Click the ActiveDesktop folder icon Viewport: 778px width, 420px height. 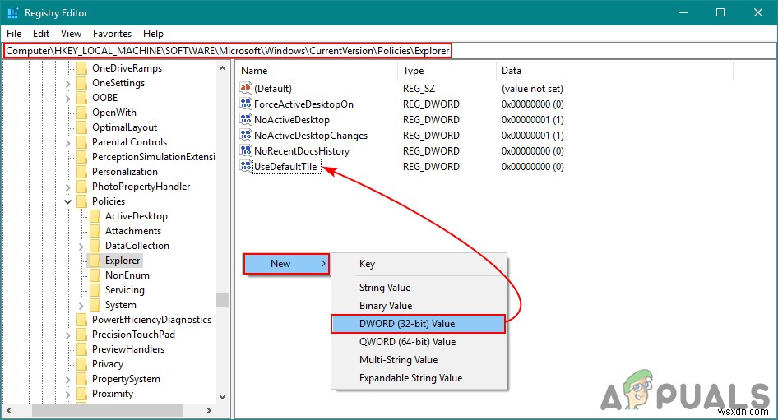point(95,216)
